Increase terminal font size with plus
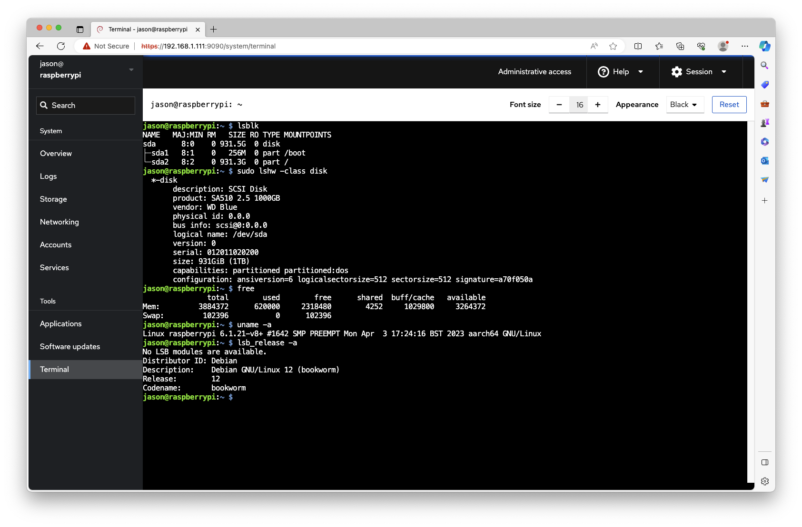The height and width of the screenshot is (527, 802). click(x=598, y=105)
